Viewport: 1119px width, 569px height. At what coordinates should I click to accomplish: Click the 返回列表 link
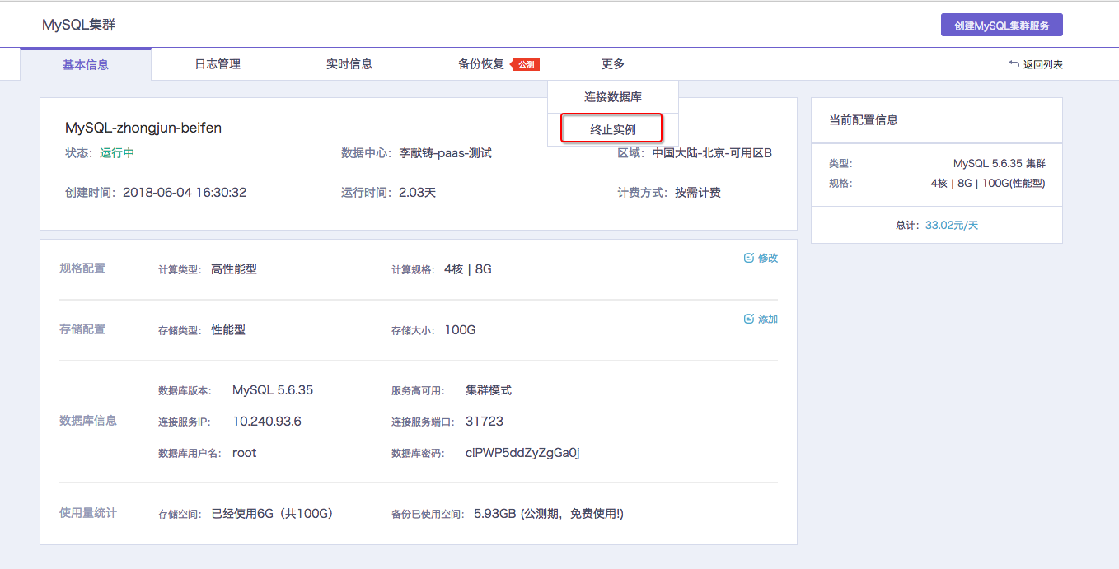(x=1042, y=64)
